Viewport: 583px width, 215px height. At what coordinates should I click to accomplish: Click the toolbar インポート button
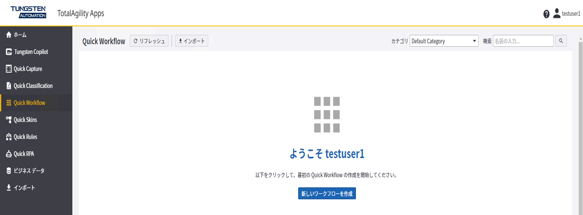click(x=191, y=41)
